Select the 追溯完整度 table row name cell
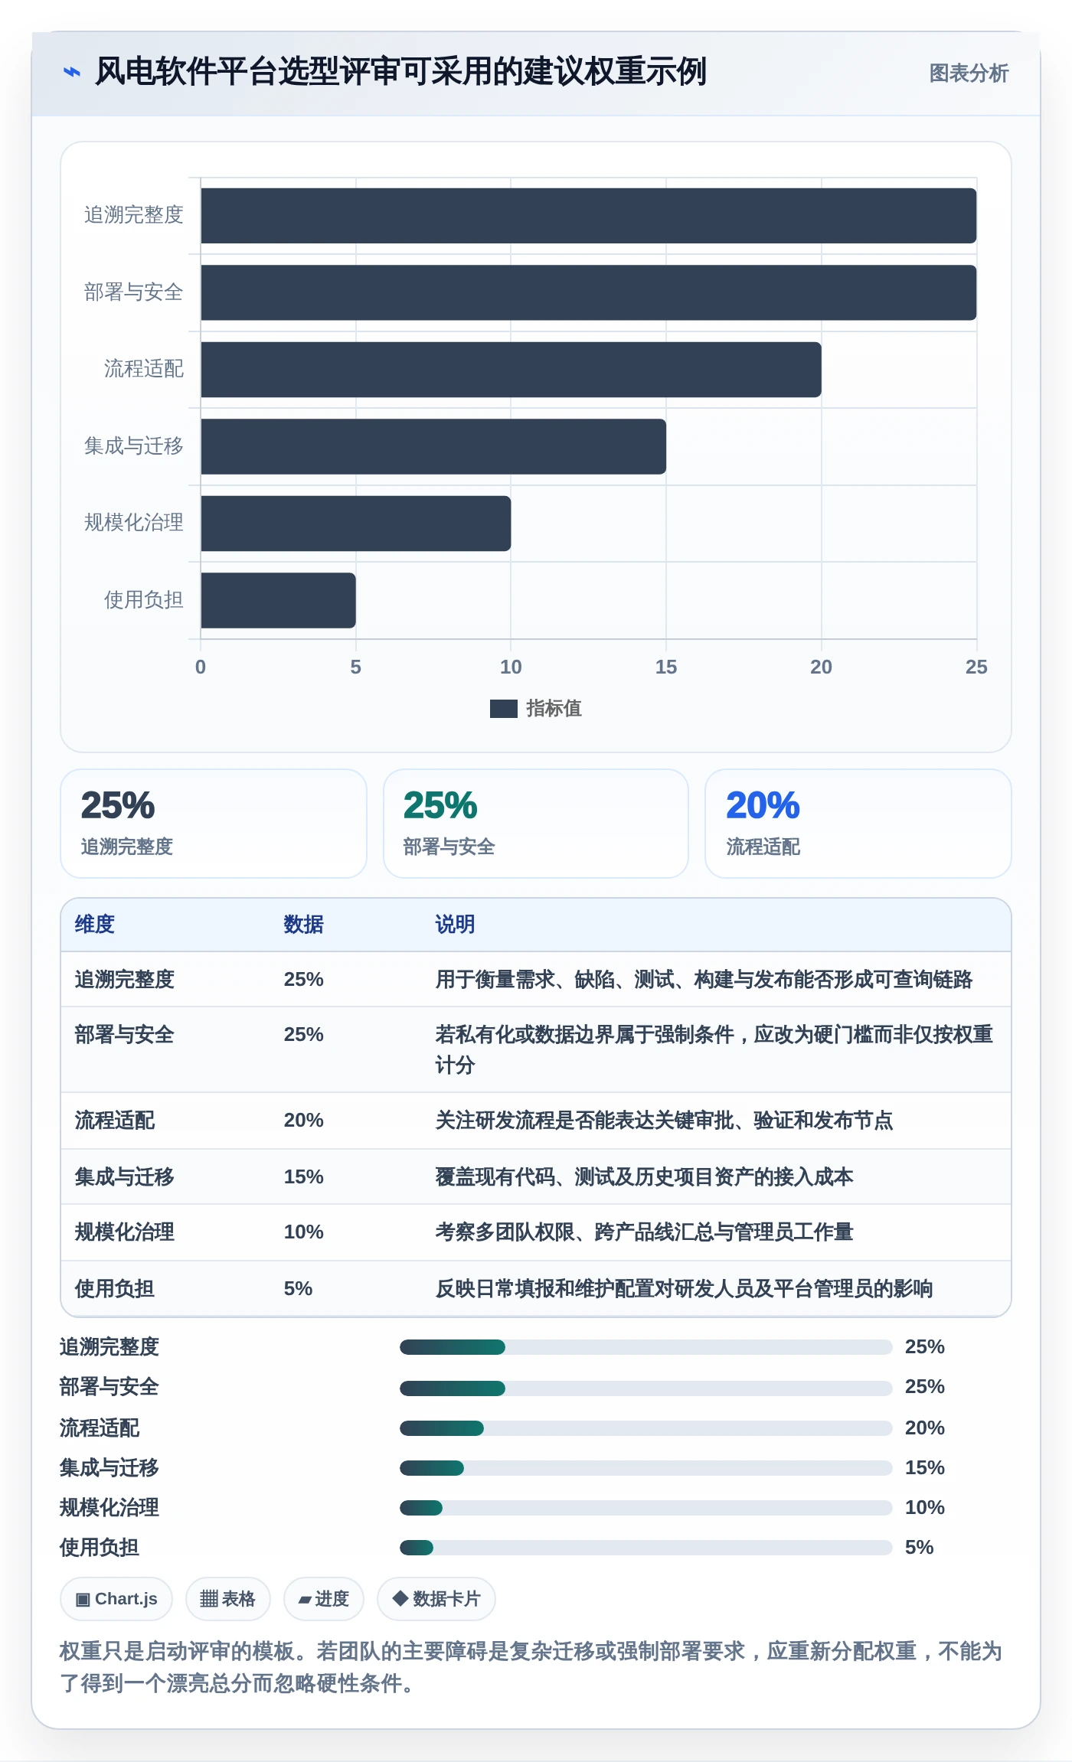 (x=125, y=980)
